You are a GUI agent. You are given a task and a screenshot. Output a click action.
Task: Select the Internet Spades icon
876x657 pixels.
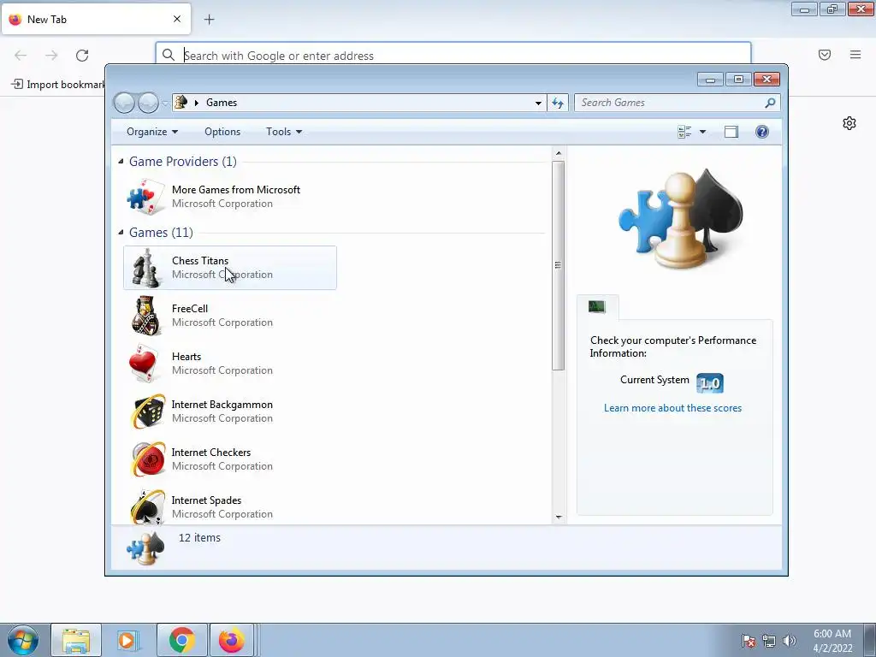coord(147,506)
